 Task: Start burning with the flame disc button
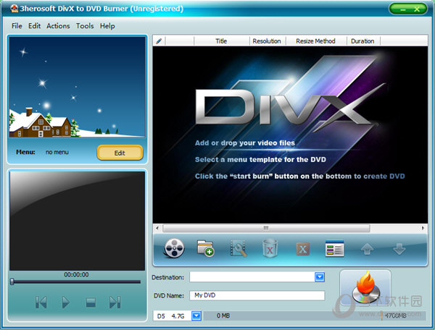tap(365, 287)
